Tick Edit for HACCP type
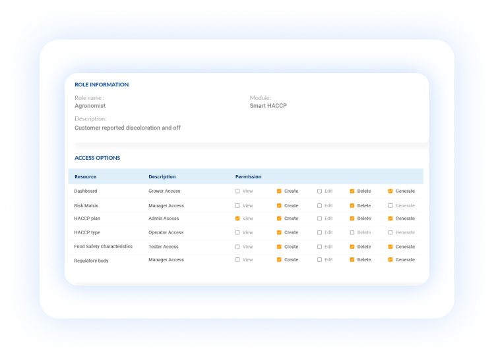Image resolution: width=494 pixels, height=358 pixels. [319, 232]
